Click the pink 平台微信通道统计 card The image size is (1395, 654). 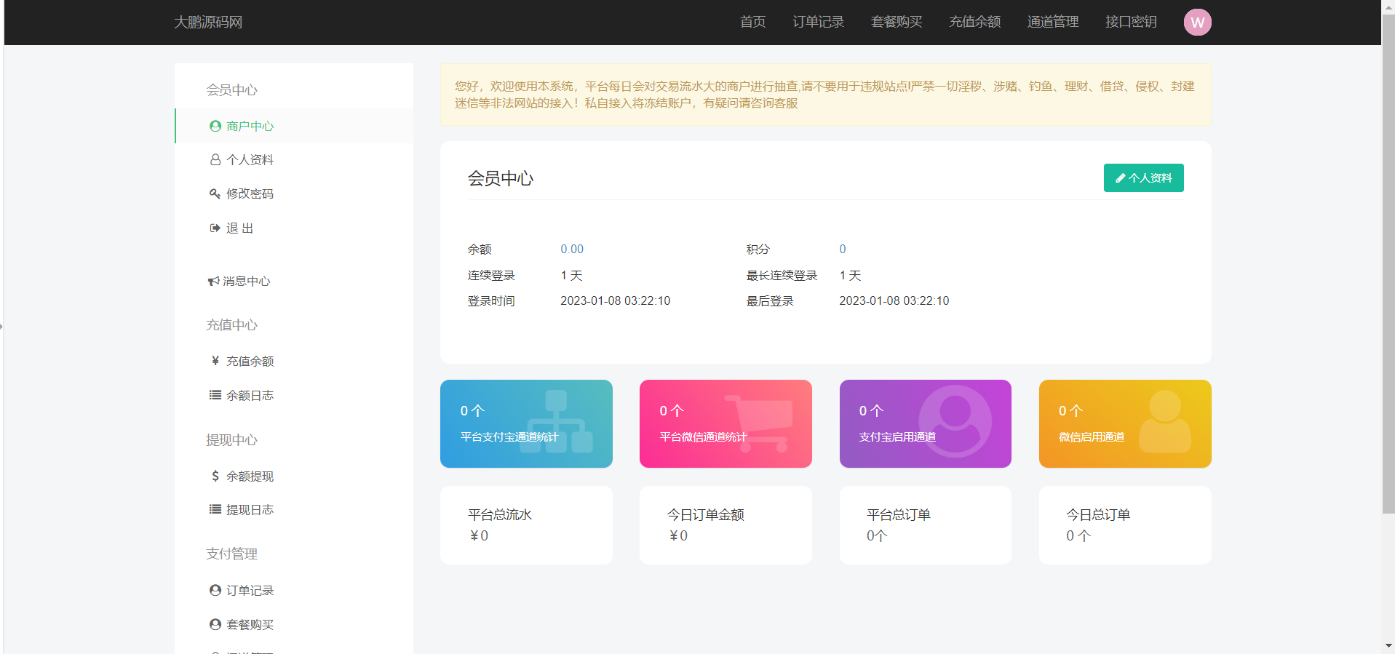[726, 423]
